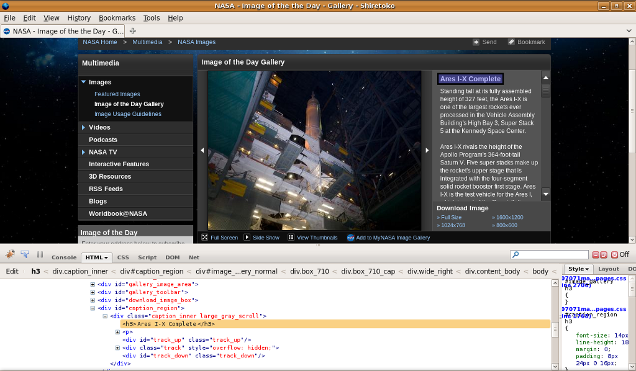Click the new tab plus icon
The height and width of the screenshot is (371, 636).
coord(133,31)
